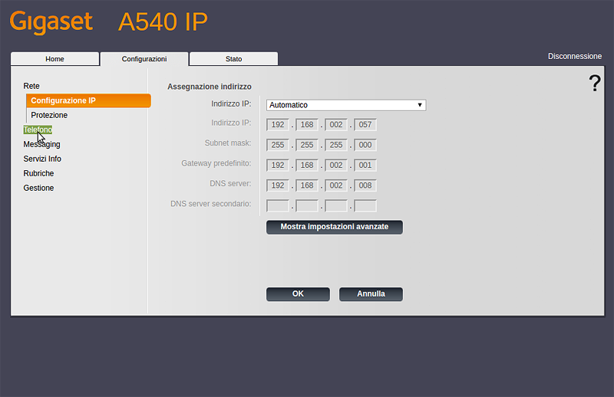614x397 pixels.
Task: Click the Gigaset logo
Action: 51,22
